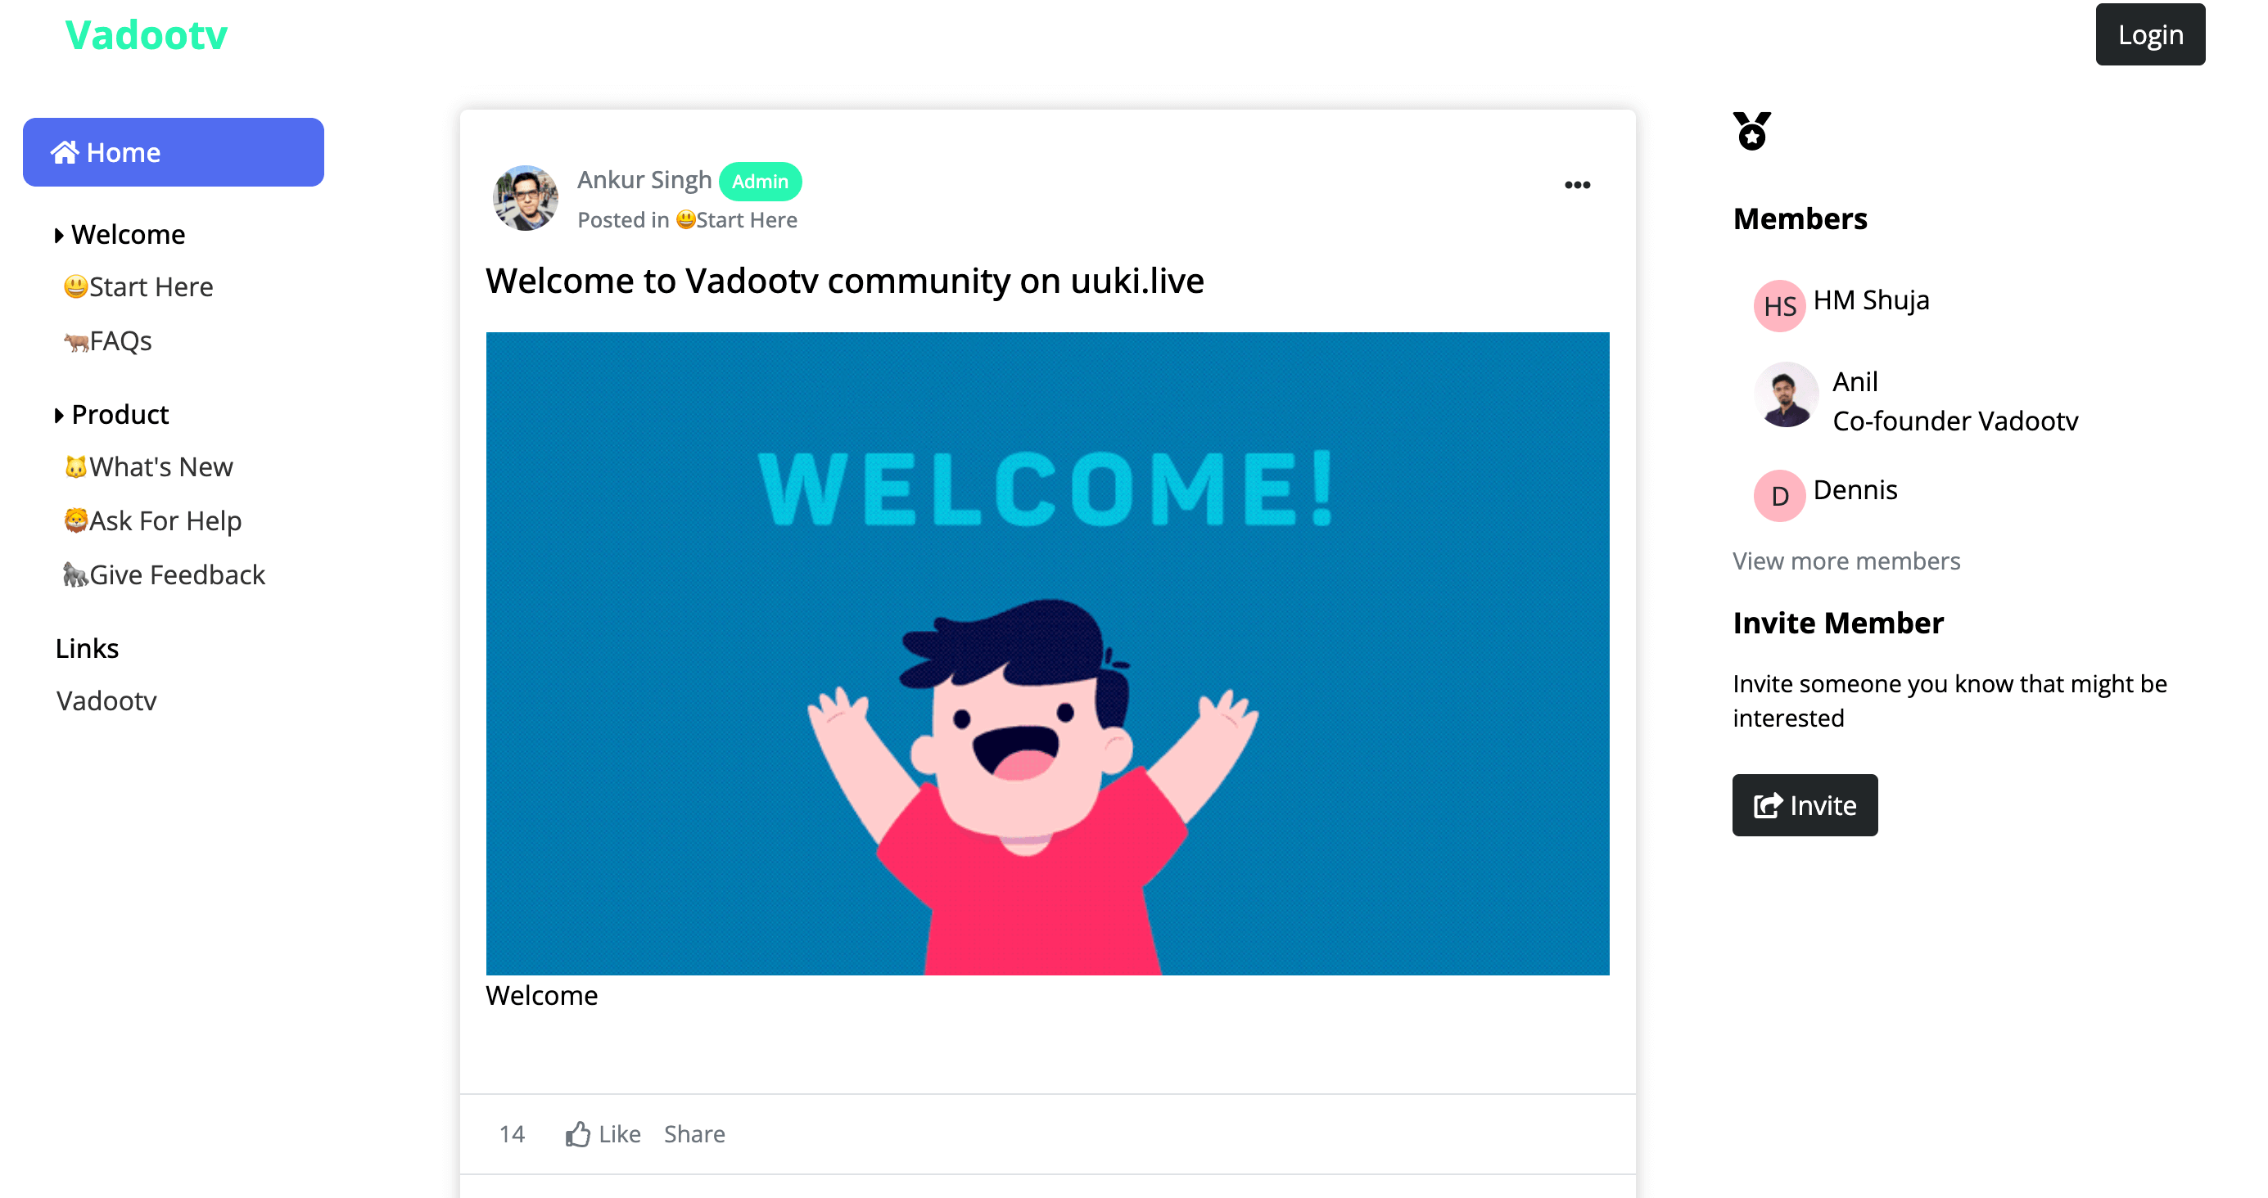Click the Home house icon in sidebar
This screenshot has width=2268, height=1198.
pos(66,151)
